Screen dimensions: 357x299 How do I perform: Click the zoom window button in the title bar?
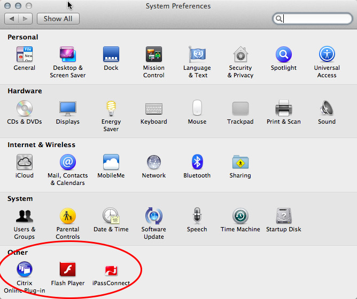[x=29, y=6]
